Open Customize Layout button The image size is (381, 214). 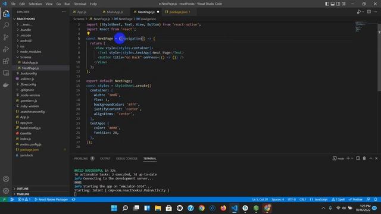point(343,4)
